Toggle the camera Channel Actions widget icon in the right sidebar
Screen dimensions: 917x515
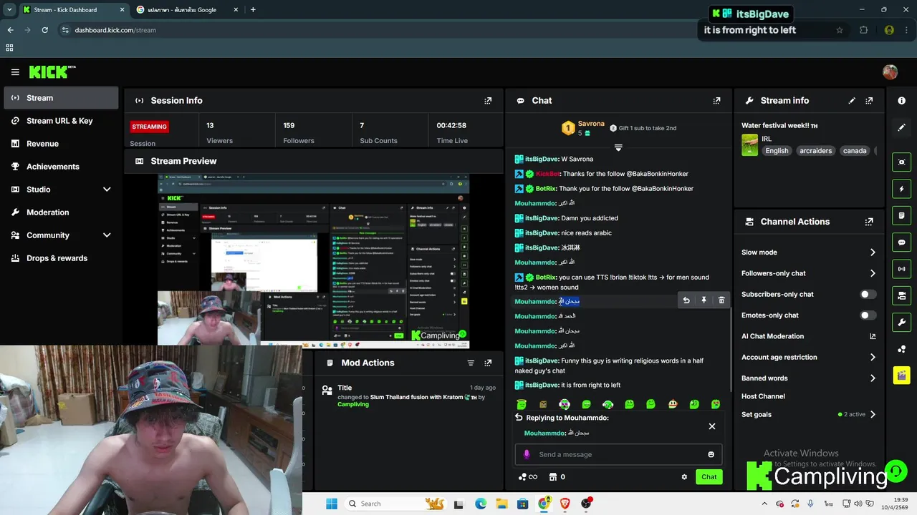click(x=902, y=295)
